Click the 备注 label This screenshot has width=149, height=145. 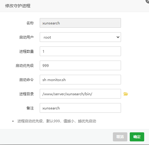click(30, 108)
